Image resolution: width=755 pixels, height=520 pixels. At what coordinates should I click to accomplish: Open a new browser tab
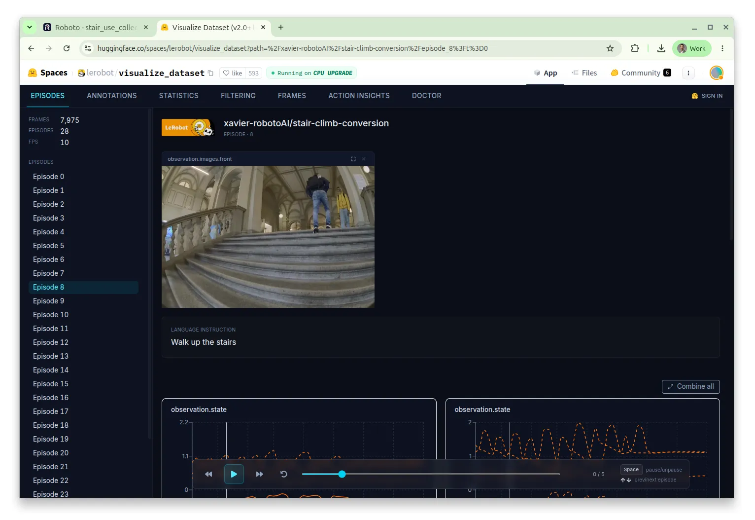click(281, 27)
